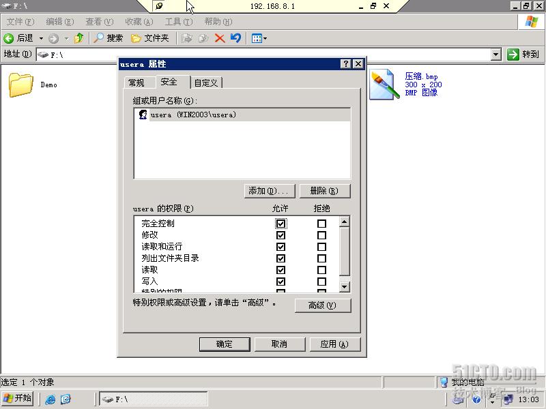Click the permissions list scrollbar thumb
Image resolution: width=546 pixels, height=409 pixels.
click(345, 251)
